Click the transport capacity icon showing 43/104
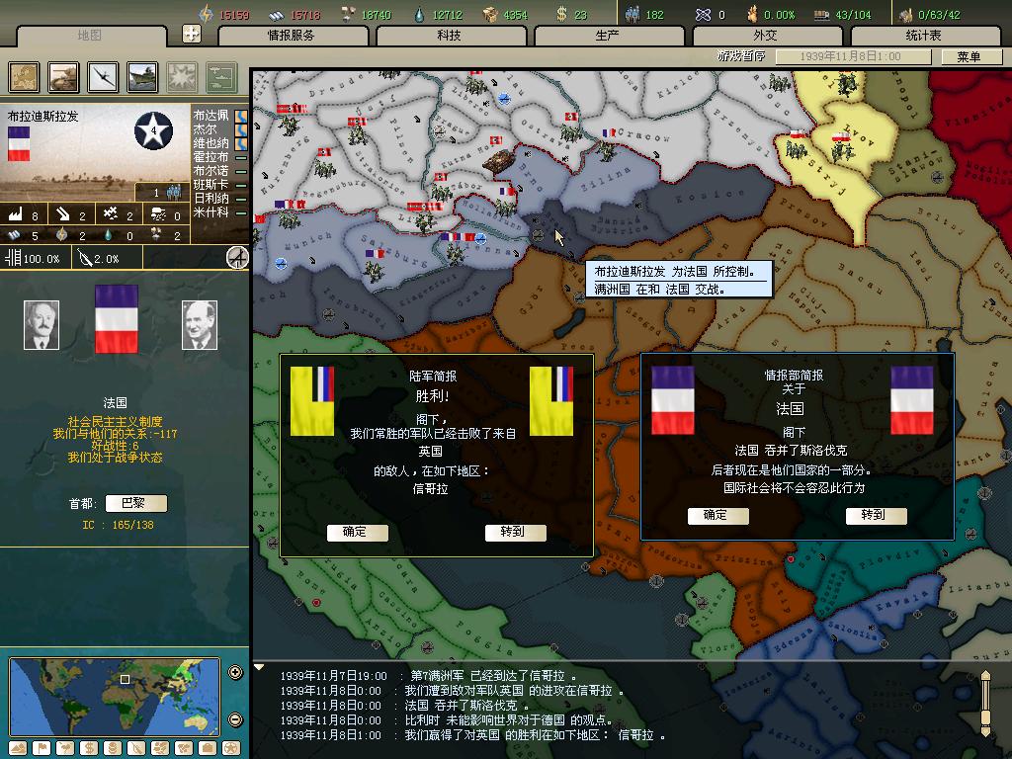This screenshot has height=759, width=1012. point(821,14)
